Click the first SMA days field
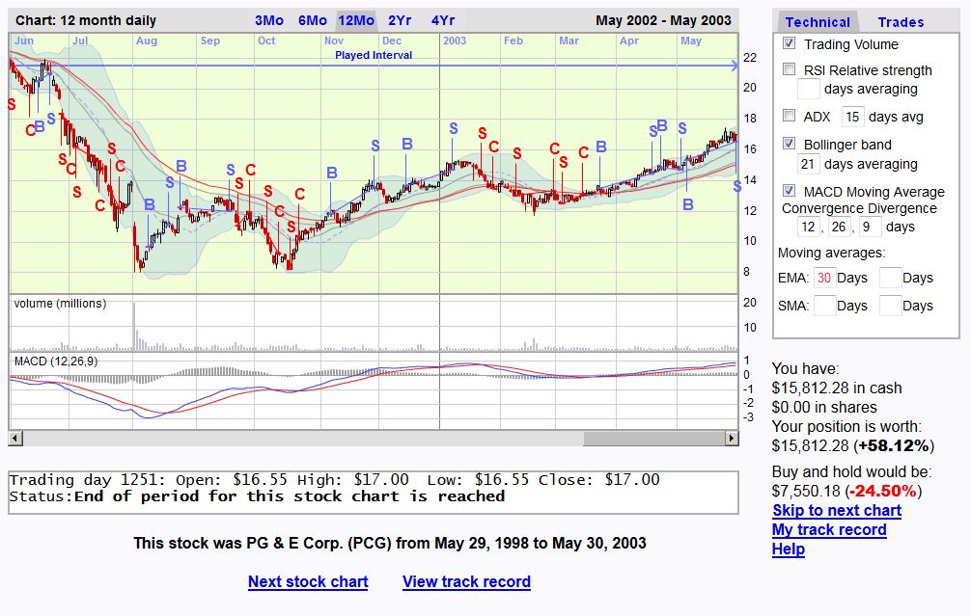 point(824,306)
